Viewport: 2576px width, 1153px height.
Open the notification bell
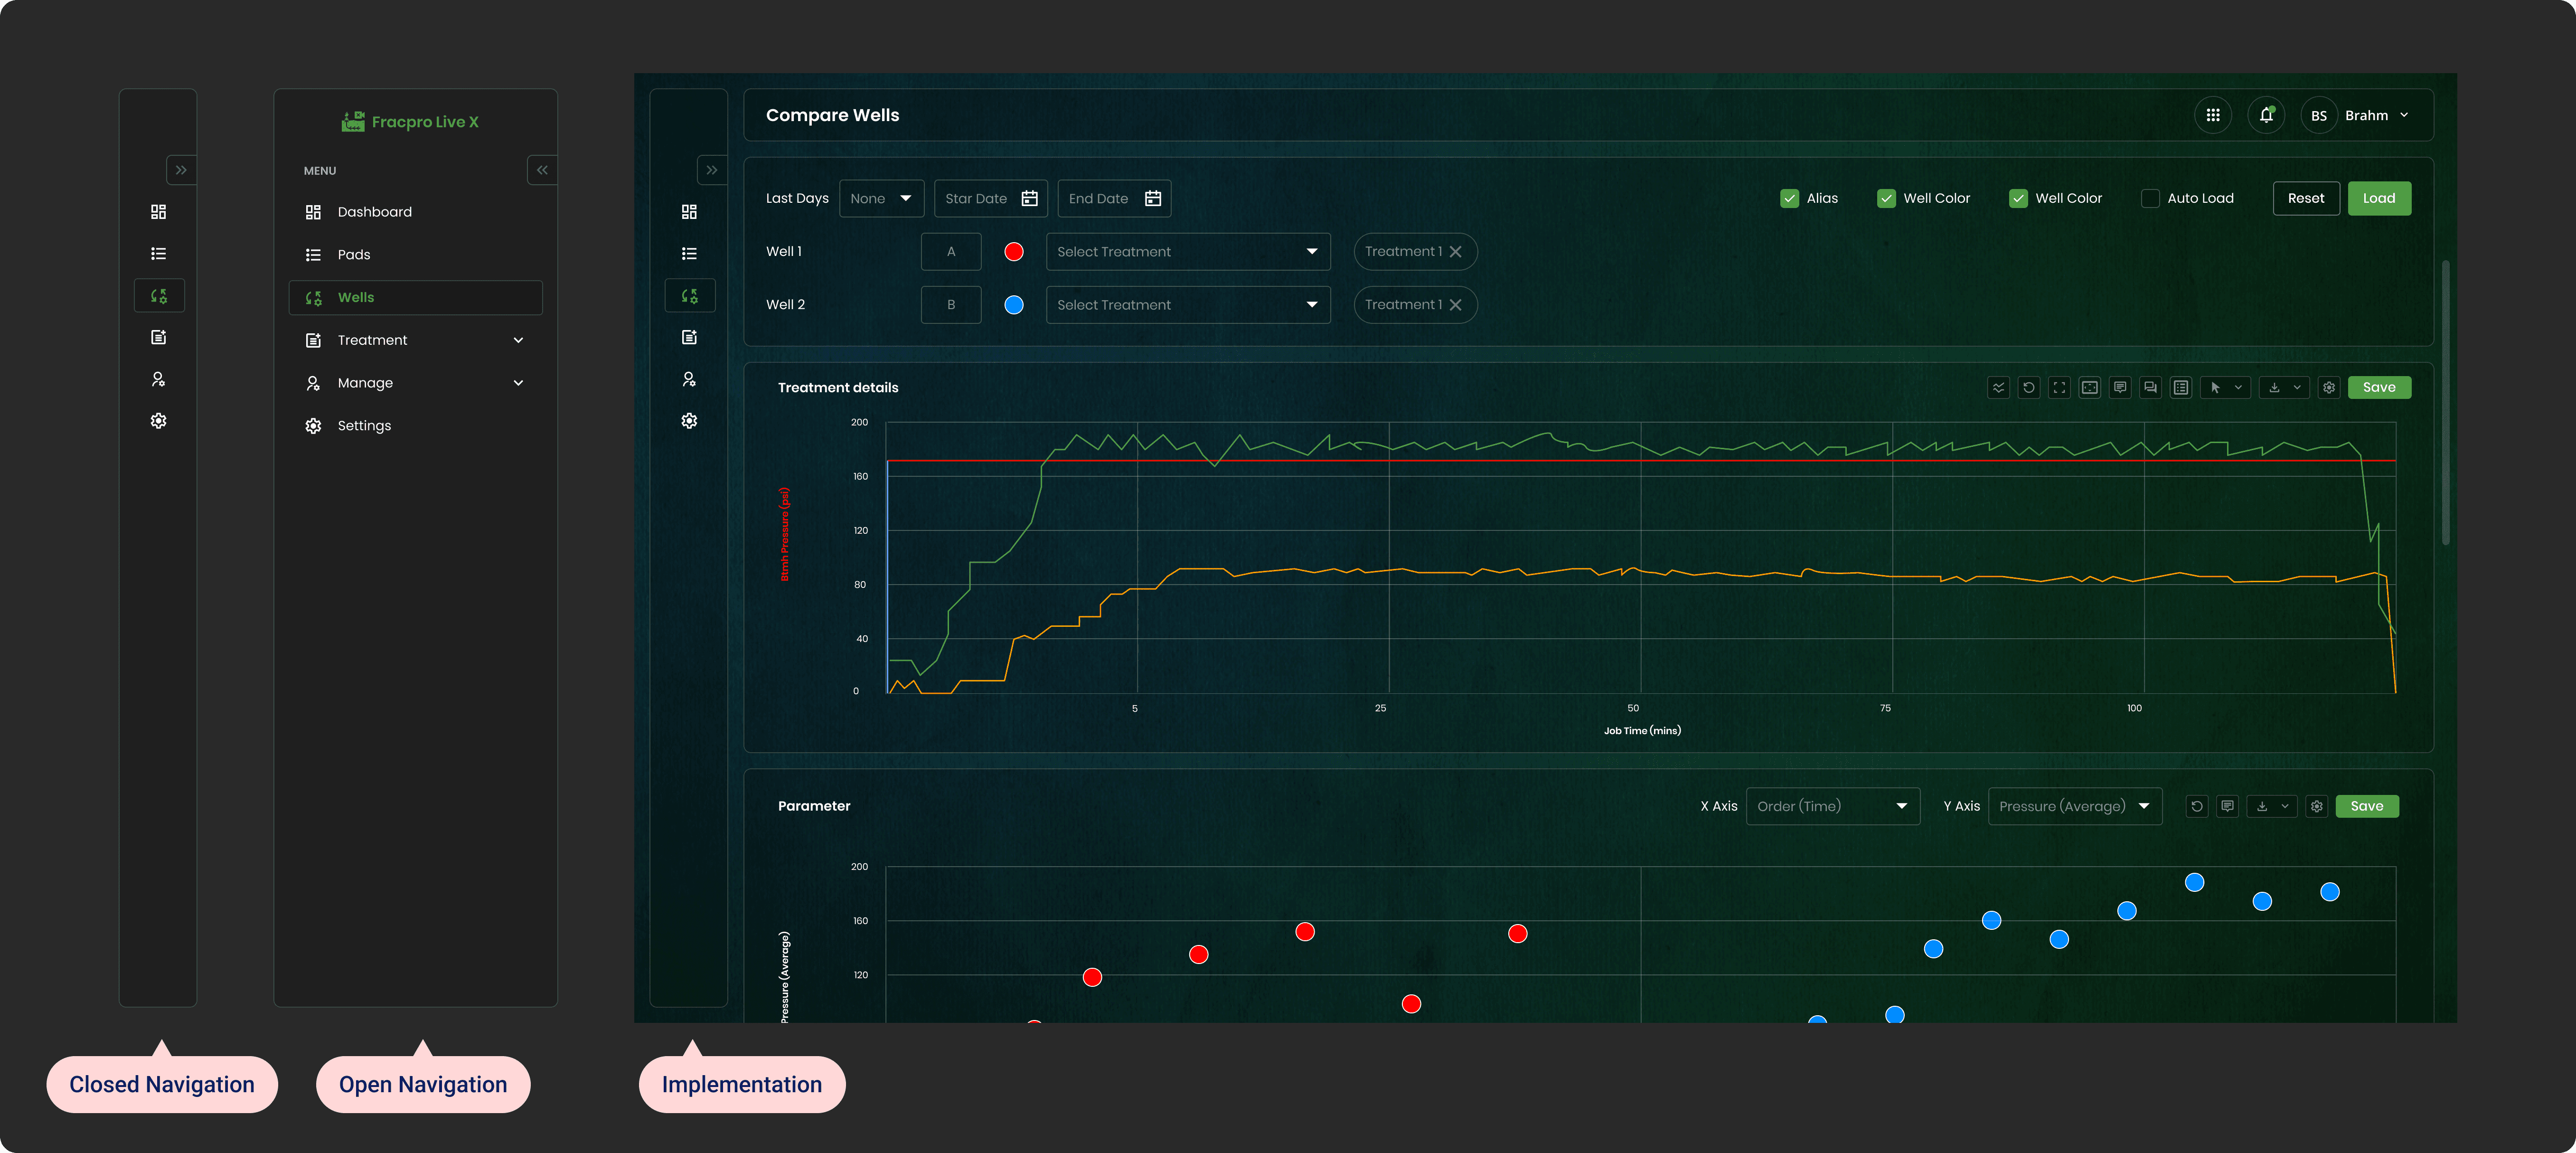point(2266,116)
